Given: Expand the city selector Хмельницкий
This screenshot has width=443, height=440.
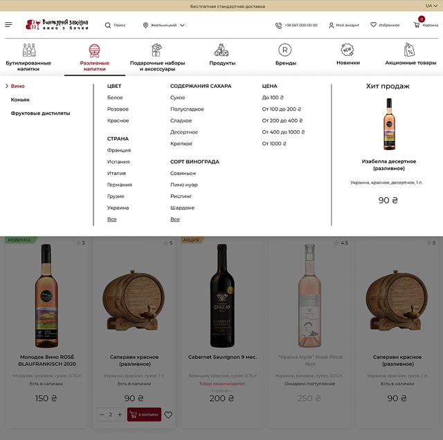Looking at the screenshot, I should [x=163, y=25].
